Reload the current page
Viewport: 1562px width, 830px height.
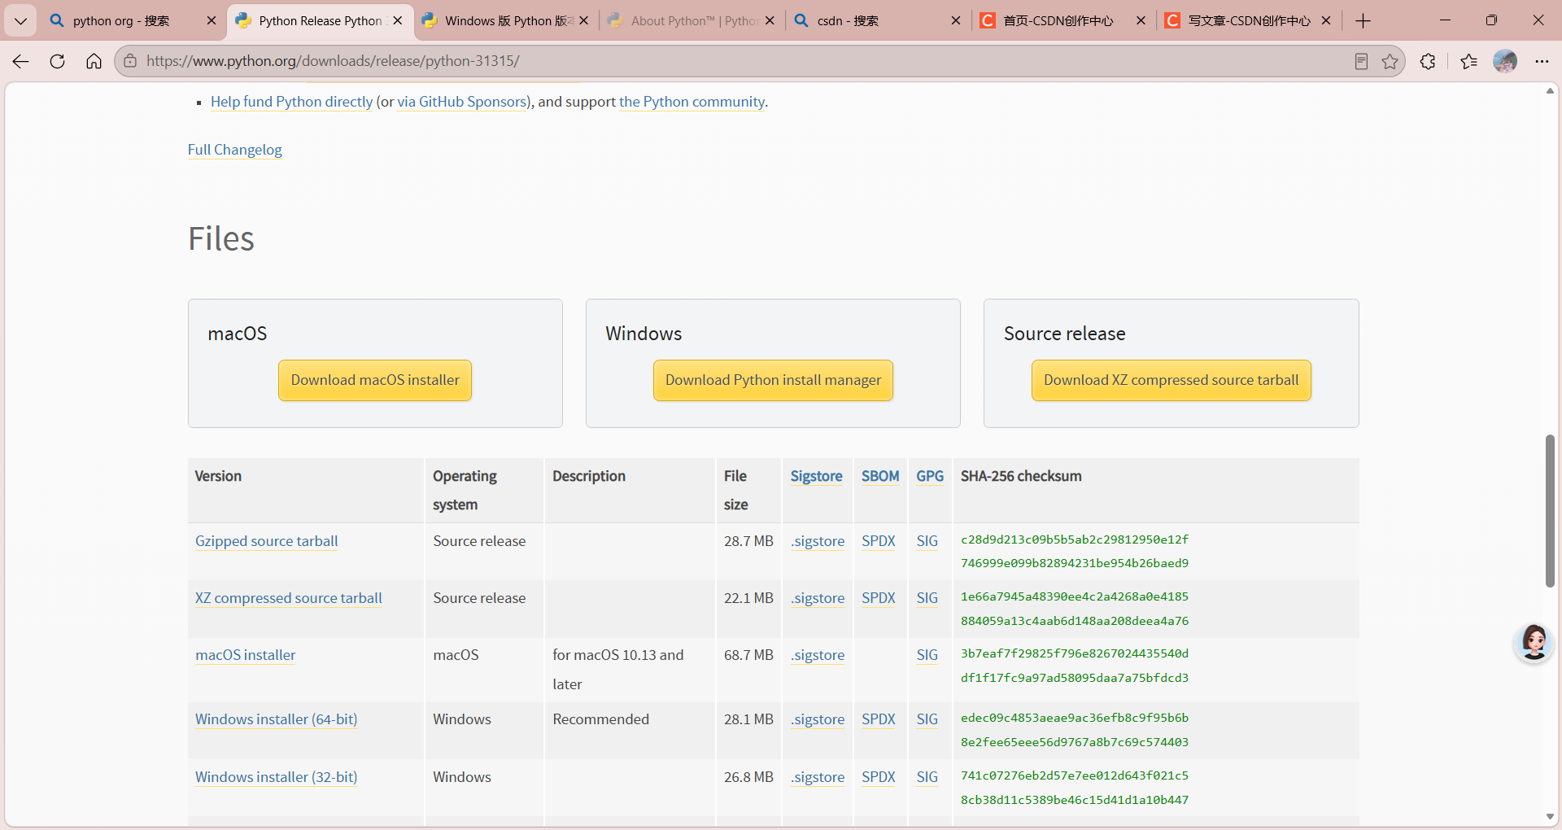(57, 61)
